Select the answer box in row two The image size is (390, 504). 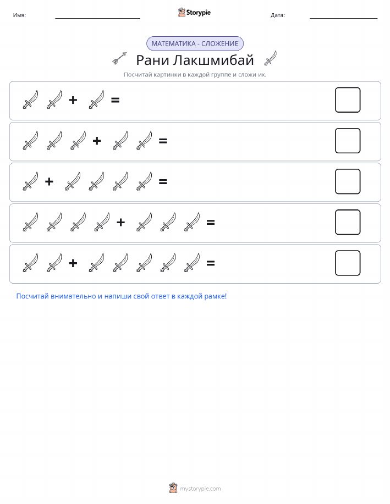click(348, 141)
